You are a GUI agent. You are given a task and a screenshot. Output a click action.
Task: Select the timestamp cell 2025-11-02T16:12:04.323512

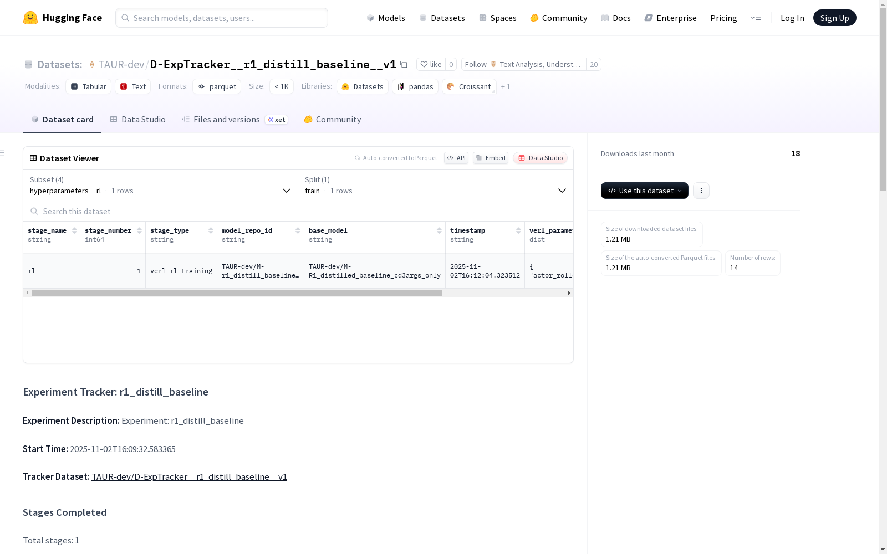pos(485,271)
